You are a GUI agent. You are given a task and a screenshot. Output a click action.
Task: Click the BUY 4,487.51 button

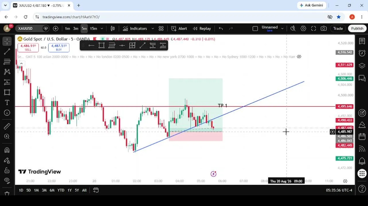click(59, 47)
